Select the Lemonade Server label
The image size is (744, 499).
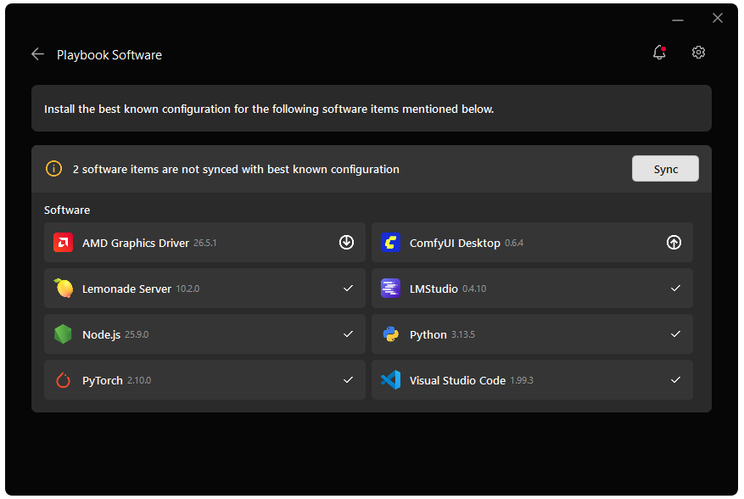click(x=126, y=289)
